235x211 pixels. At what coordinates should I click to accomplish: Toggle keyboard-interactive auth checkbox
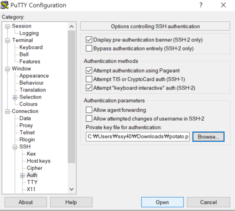pyautogui.click(x=89, y=88)
